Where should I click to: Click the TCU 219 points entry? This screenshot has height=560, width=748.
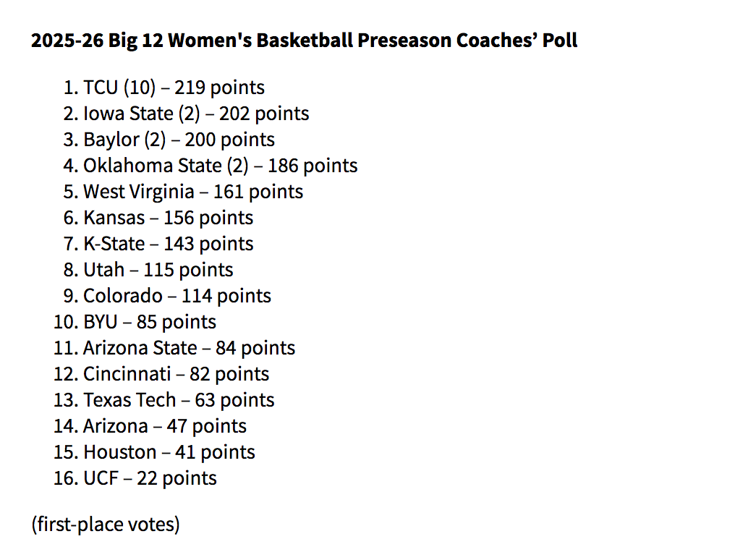[174, 88]
